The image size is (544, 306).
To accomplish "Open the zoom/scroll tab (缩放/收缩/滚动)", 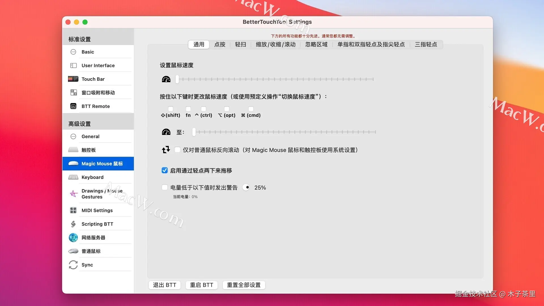I will pyautogui.click(x=275, y=44).
